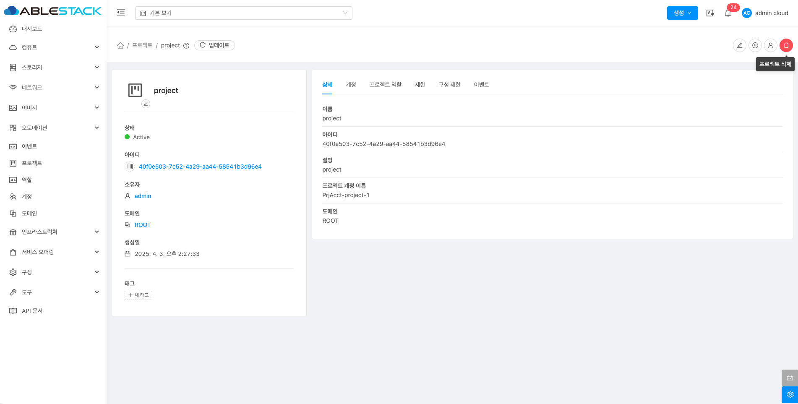
Task: Switch to the 프로젝트 역할 tab
Action: (x=385, y=85)
